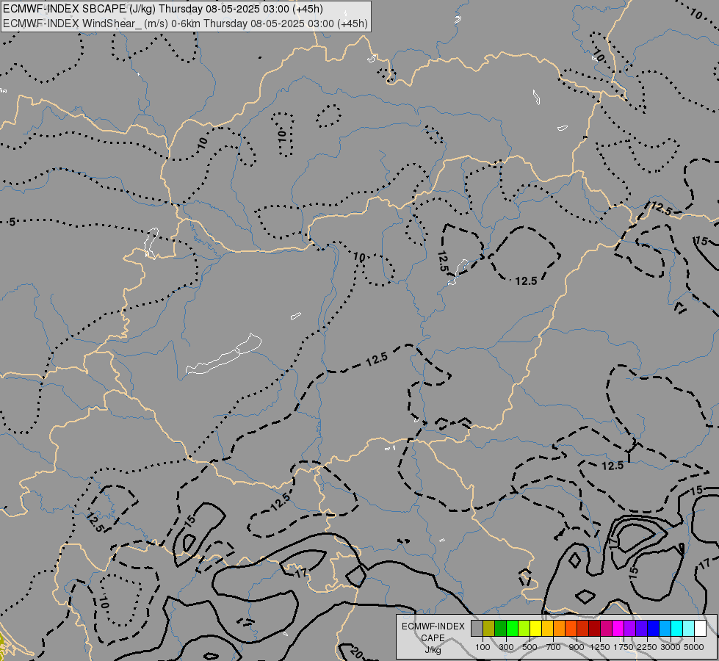The height and width of the screenshot is (661, 719).
Task: Click the WindShear 0-6km title line
Action: pyautogui.click(x=185, y=24)
